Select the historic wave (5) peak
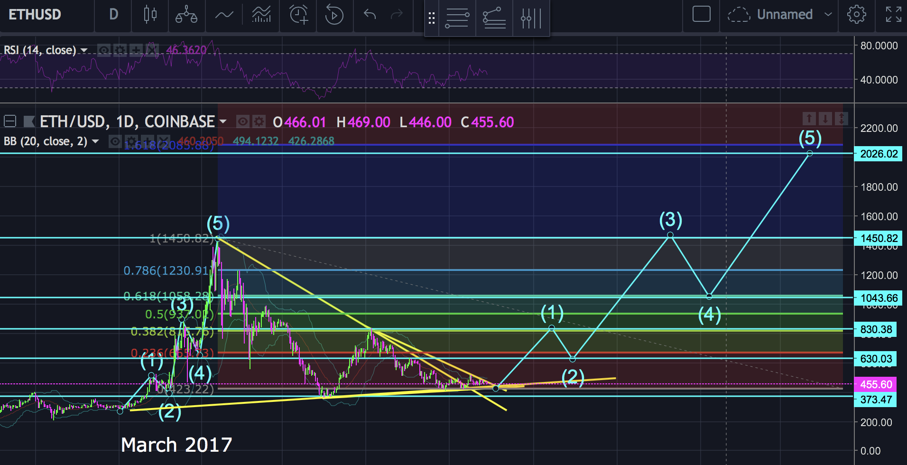The image size is (907, 465). point(218,238)
